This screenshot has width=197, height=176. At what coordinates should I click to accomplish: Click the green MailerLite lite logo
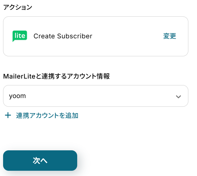click(20, 36)
